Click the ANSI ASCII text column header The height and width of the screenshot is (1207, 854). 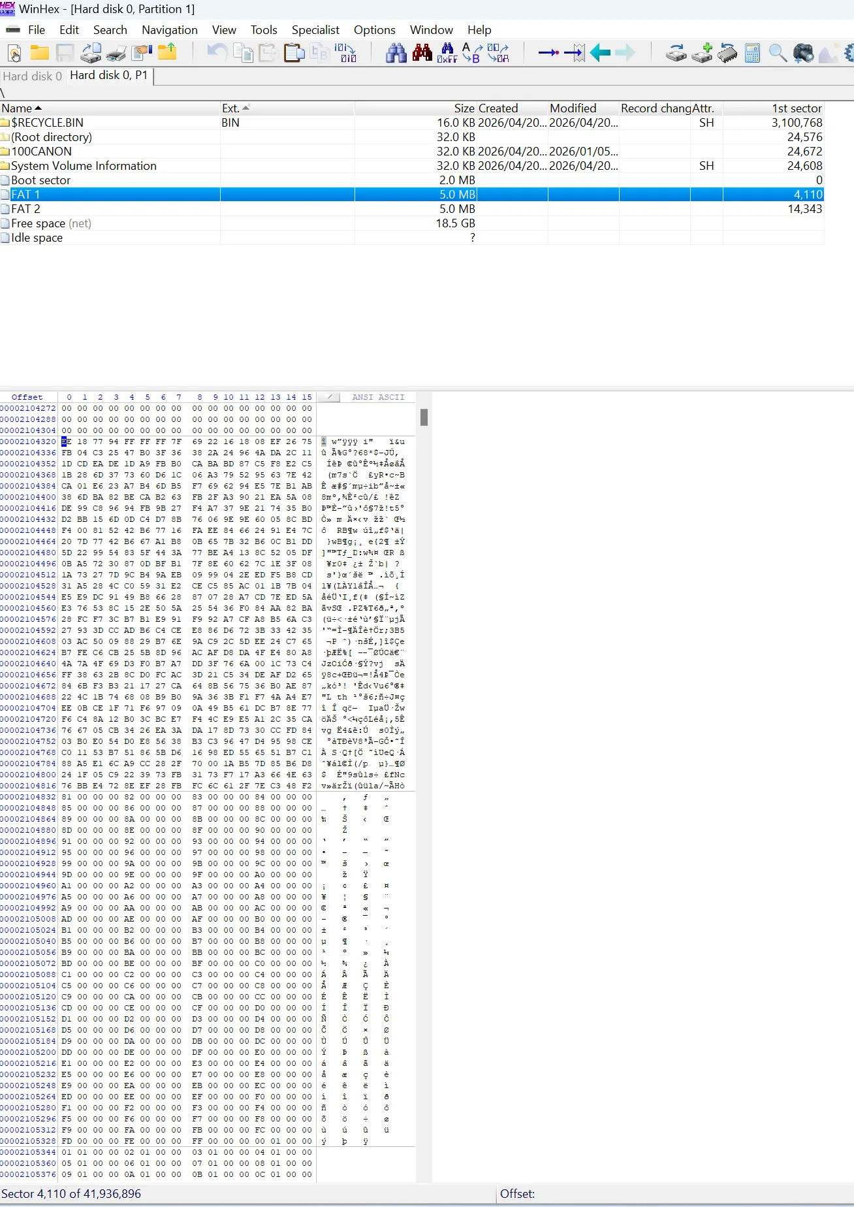[378, 397]
